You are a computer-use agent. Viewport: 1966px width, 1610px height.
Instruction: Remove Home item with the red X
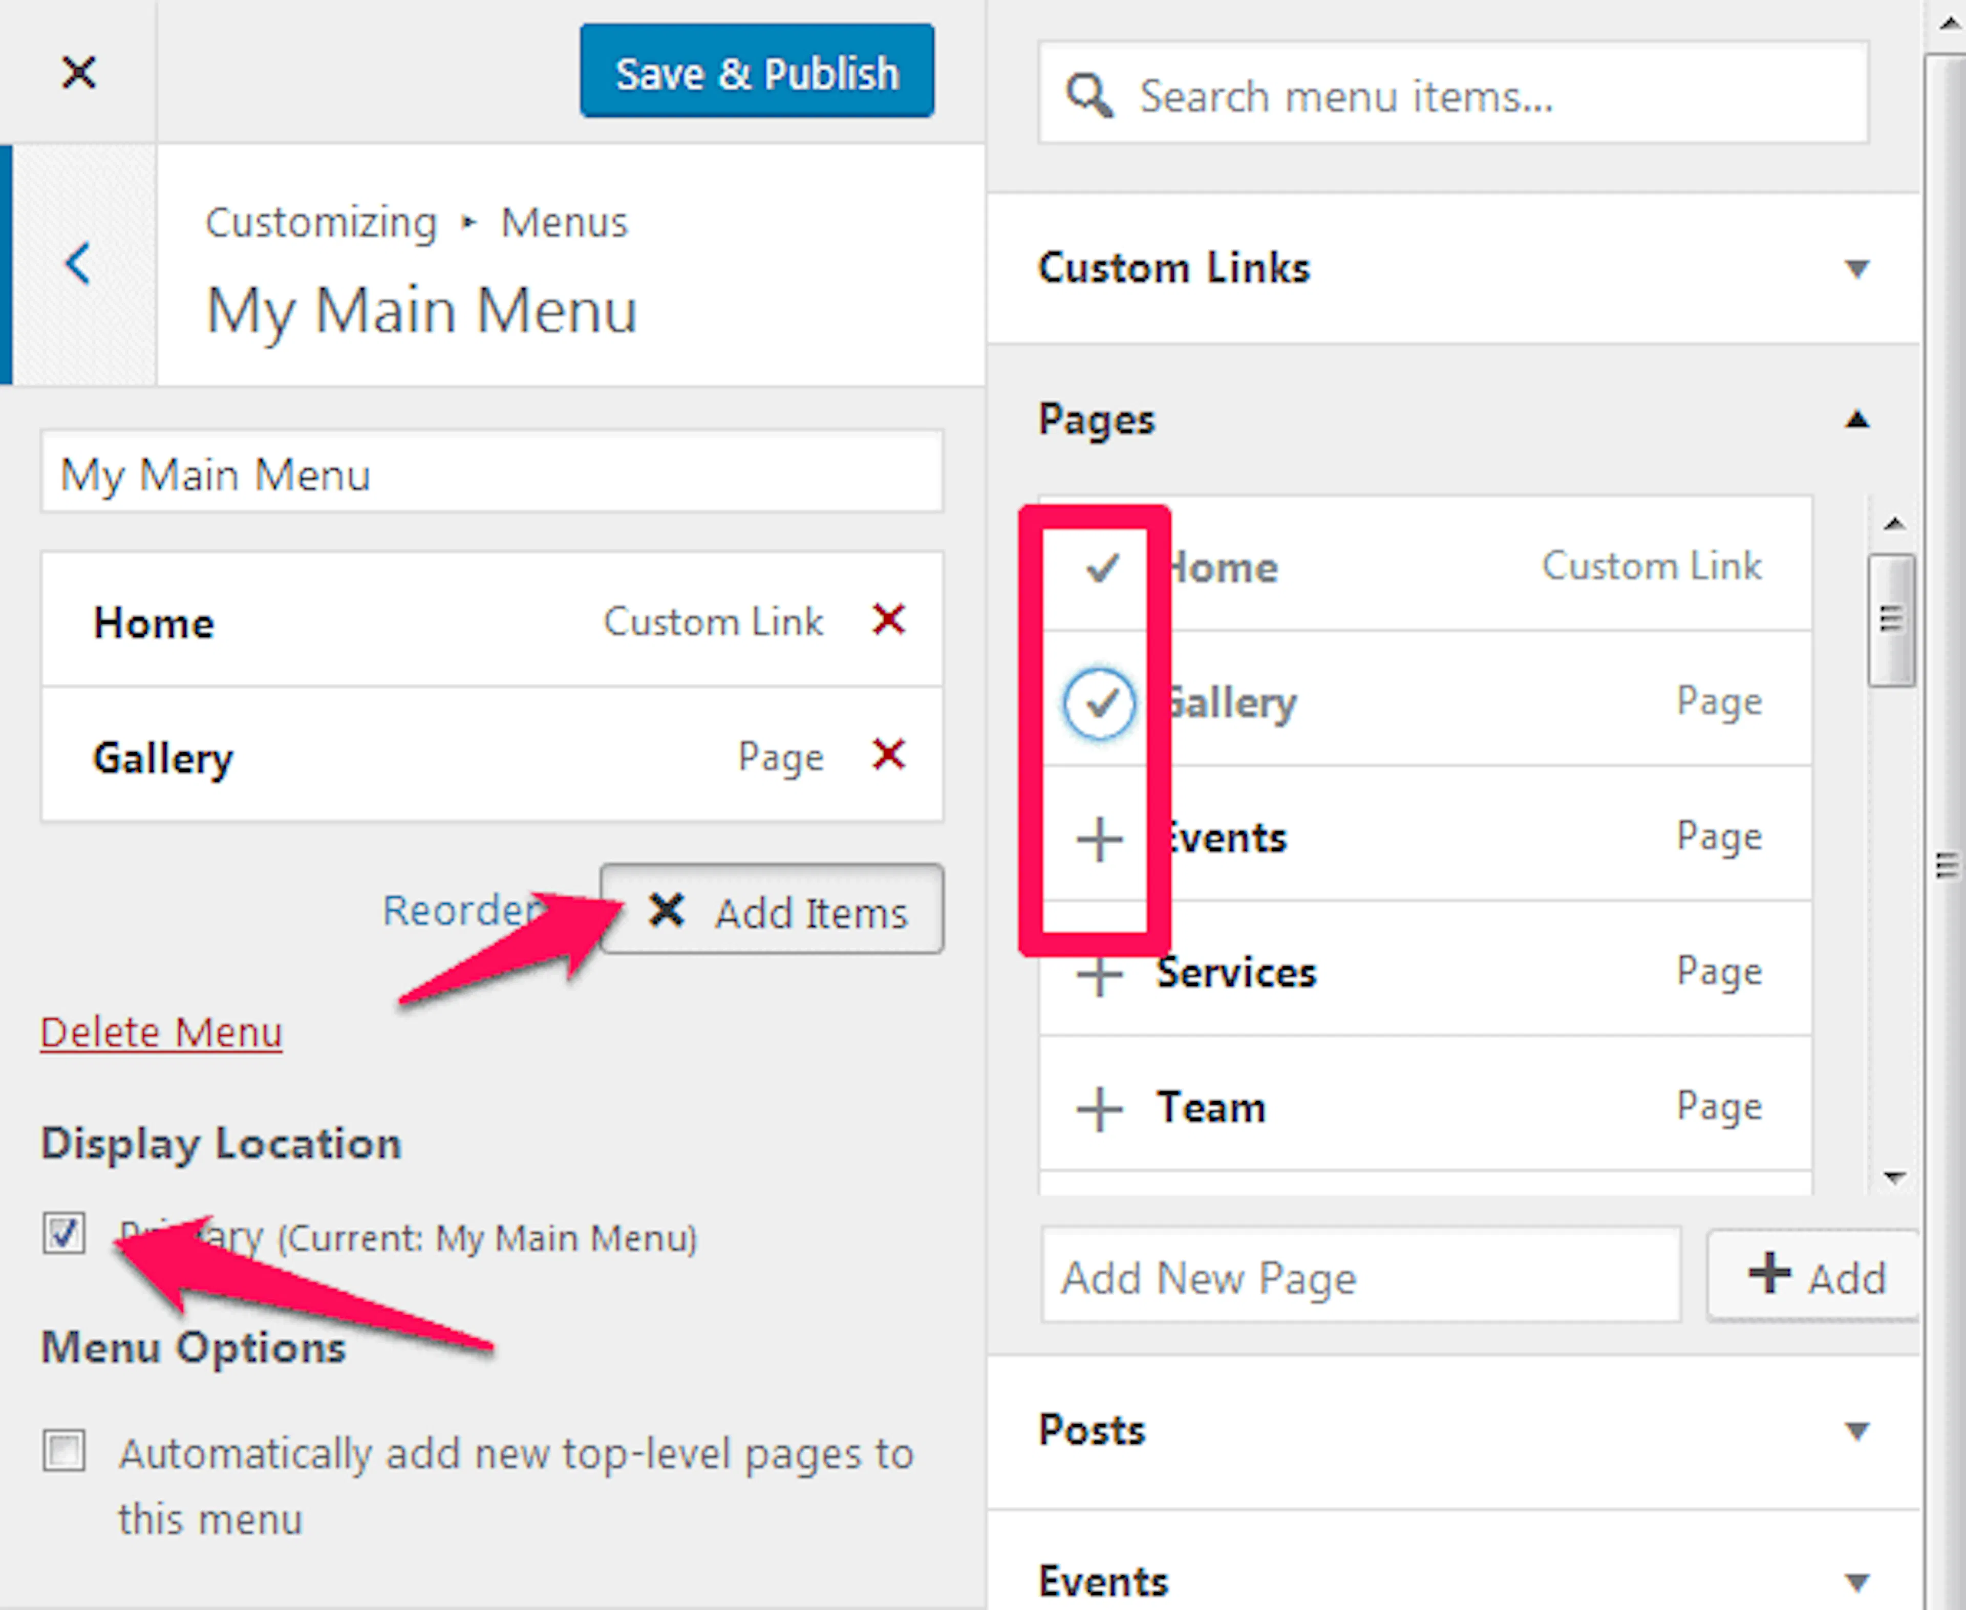point(888,618)
